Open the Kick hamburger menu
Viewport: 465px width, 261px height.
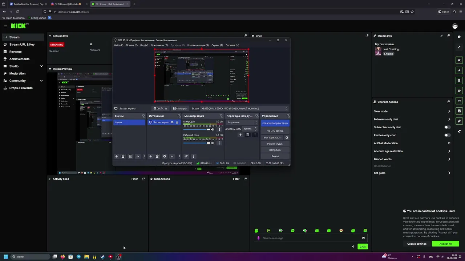6,26
